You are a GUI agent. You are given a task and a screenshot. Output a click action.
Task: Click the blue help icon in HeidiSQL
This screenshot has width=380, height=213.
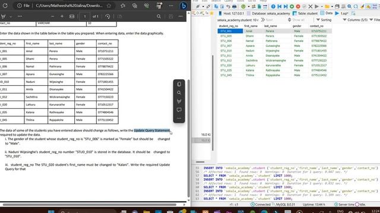(x=273, y=7)
